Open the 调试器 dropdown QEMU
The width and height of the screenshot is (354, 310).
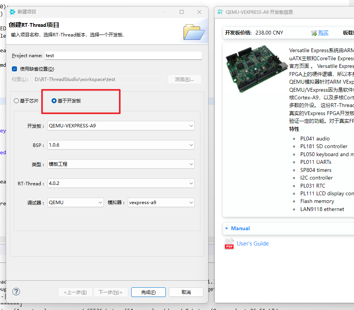pos(75,203)
